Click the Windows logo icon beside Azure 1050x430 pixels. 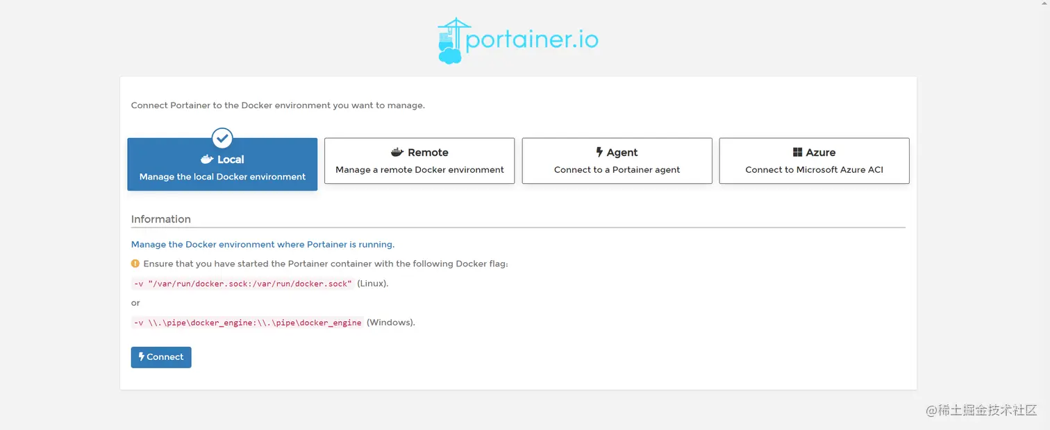(x=798, y=153)
